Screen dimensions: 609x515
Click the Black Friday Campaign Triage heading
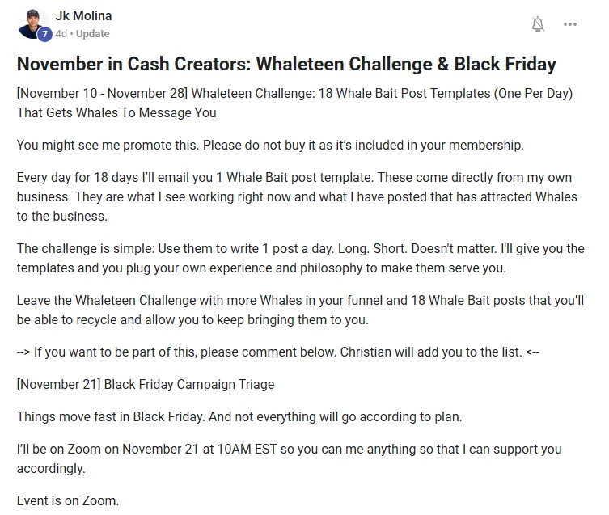click(x=146, y=384)
